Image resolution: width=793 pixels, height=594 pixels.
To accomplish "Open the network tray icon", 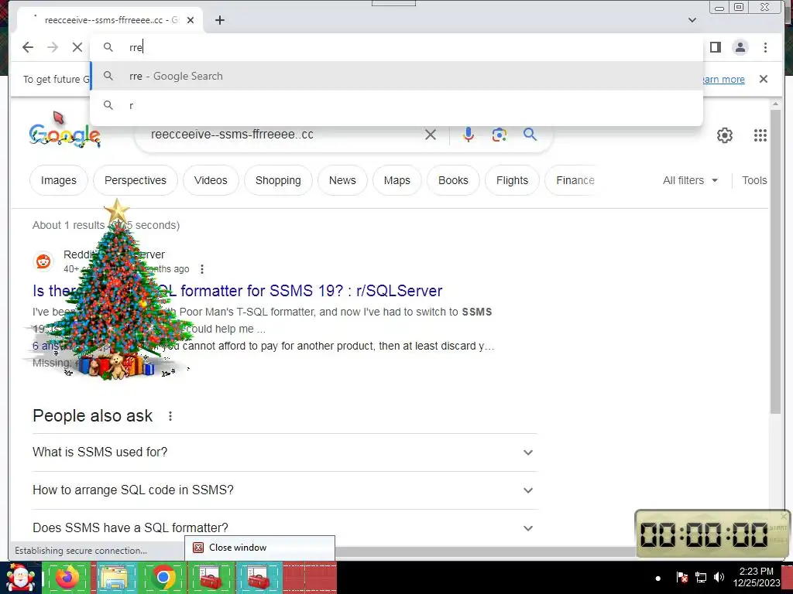I will coord(700,577).
